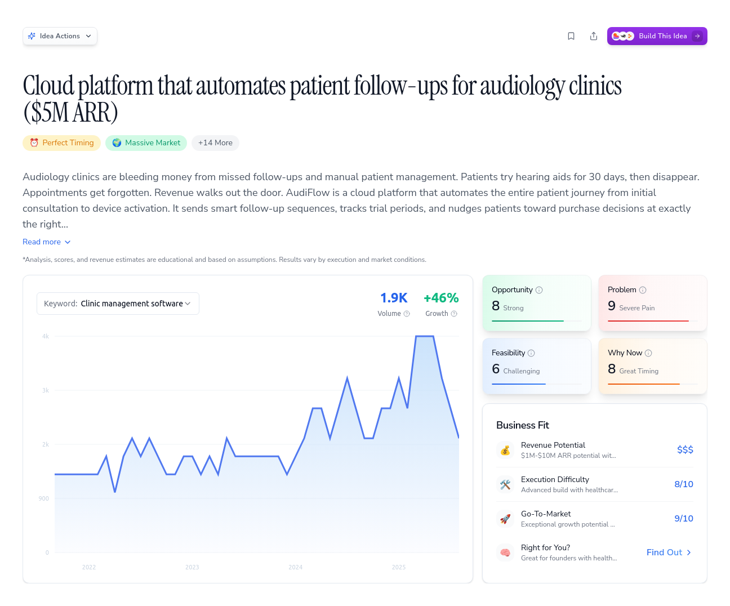Click the brain icon beside Right for You?
This screenshot has width=730, height=606.
point(505,552)
